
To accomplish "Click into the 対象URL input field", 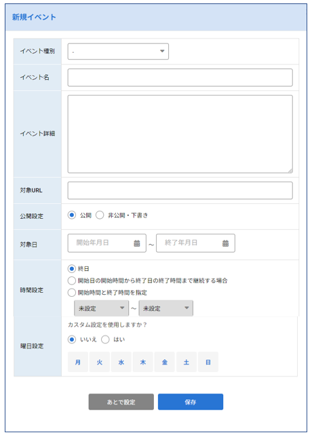I will point(180,190).
